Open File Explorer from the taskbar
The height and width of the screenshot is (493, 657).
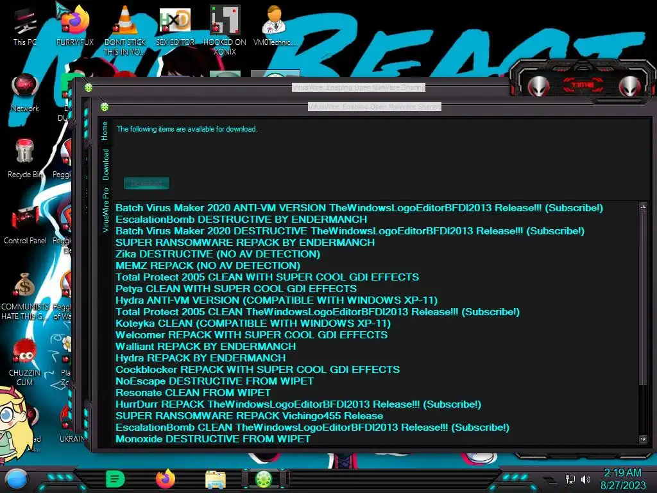tap(216, 480)
